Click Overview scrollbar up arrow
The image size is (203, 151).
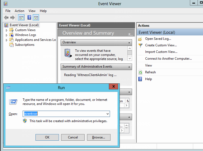[x=130, y=48]
